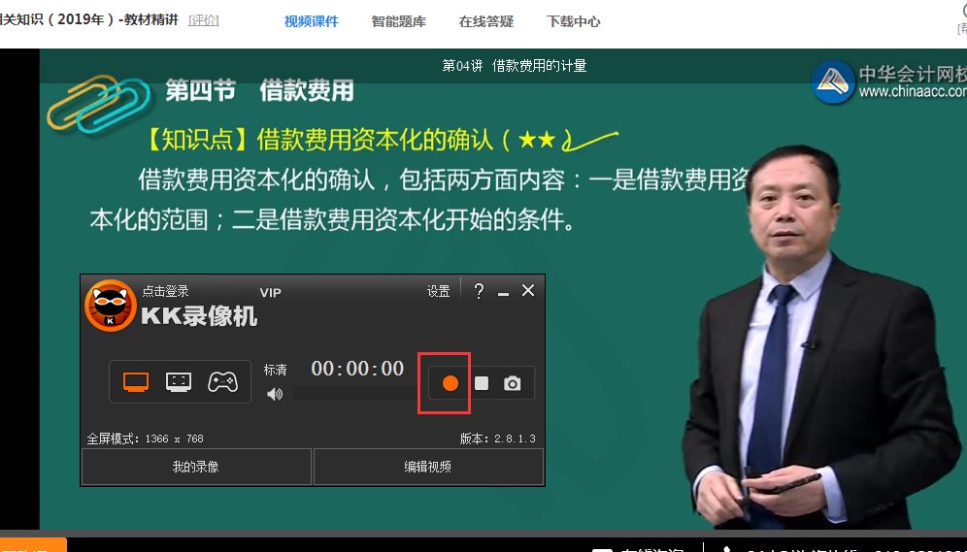Viewport: 967px width, 552px height.
Task: Click the 标清 quality setting
Action: pos(275,370)
